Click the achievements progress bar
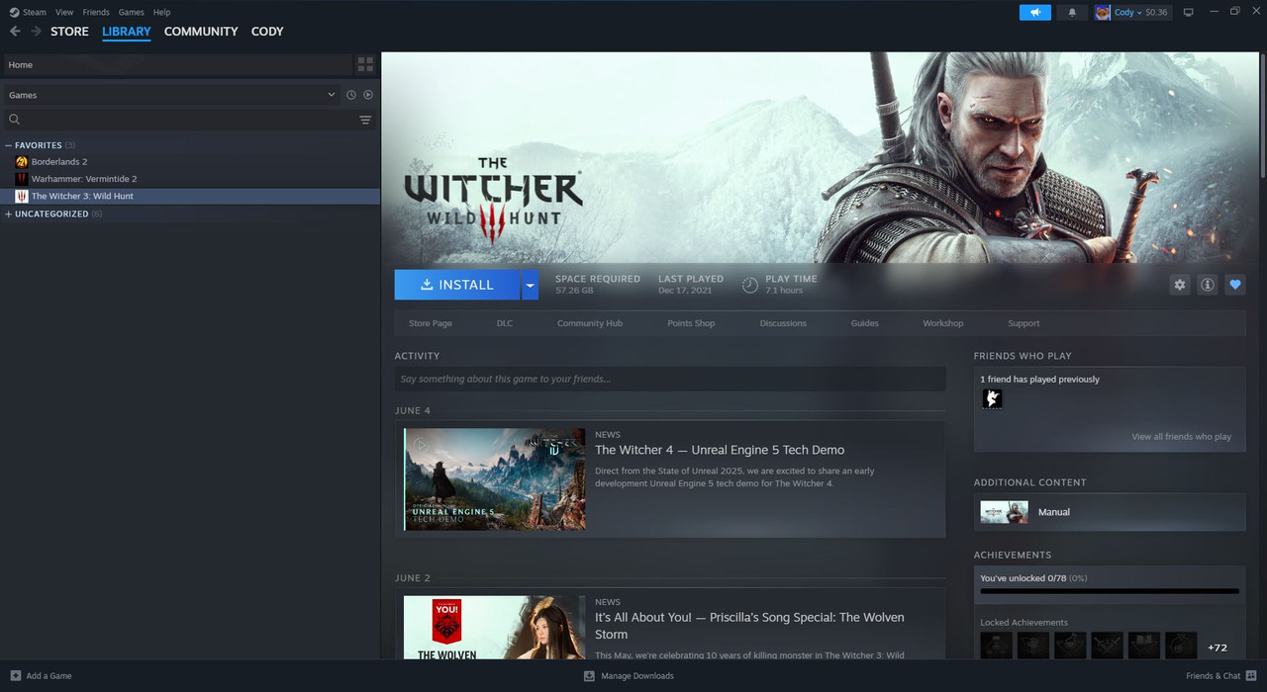The image size is (1267, 692). [x=1110, y=591]
